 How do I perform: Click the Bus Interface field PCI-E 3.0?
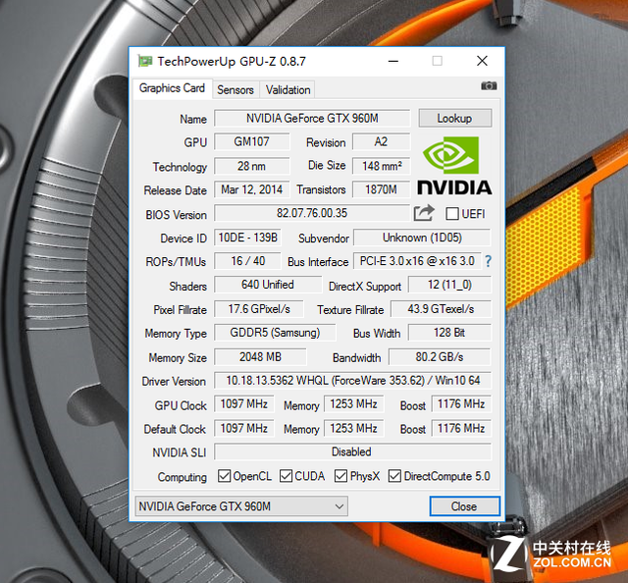tap(417, 261)
